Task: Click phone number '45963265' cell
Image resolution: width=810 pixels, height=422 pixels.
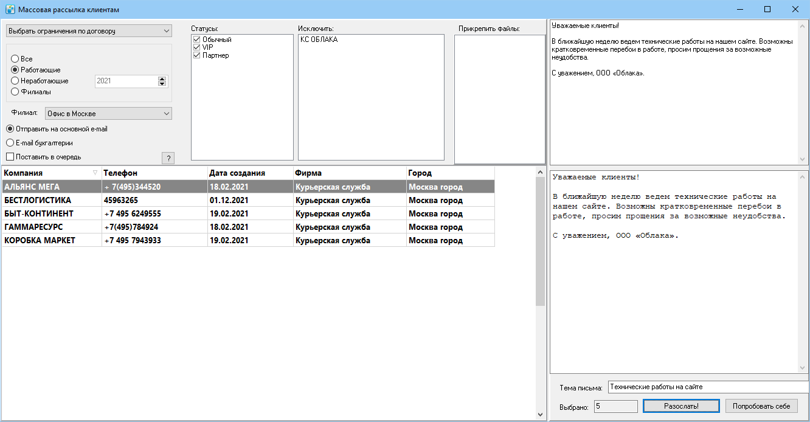Action: (x=154, y=200)
